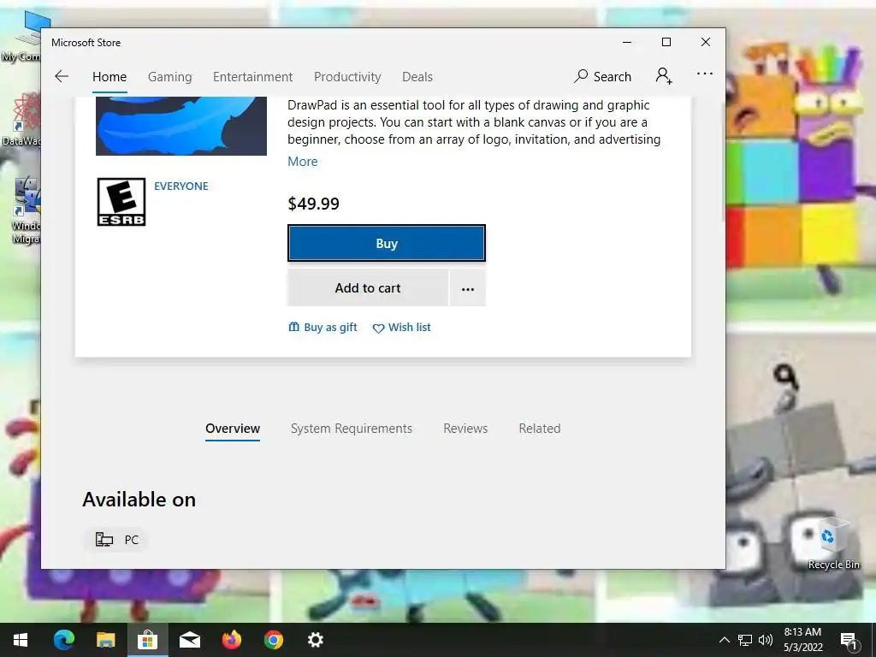Open Settings gear on the taskbar
This screenshot has width=876, height=657.
click(x=315, y=640)
